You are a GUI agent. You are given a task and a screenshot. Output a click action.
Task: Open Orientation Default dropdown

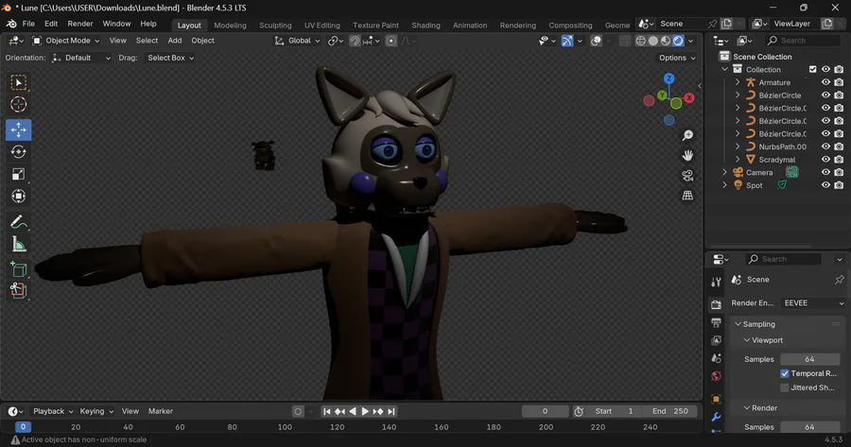coord(81,58)
